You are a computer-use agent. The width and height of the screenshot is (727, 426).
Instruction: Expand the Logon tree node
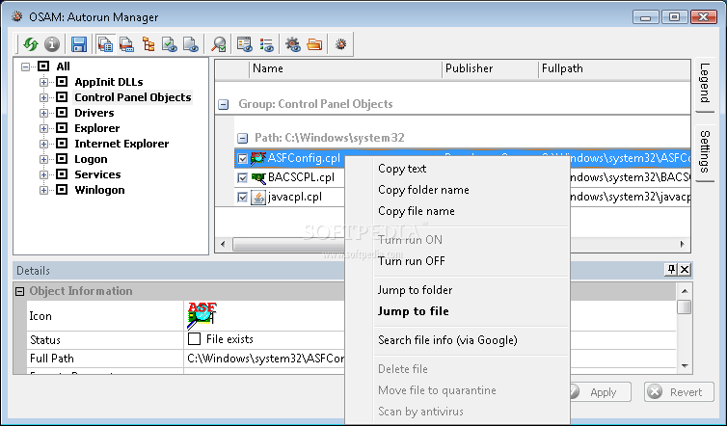point(43,159)
